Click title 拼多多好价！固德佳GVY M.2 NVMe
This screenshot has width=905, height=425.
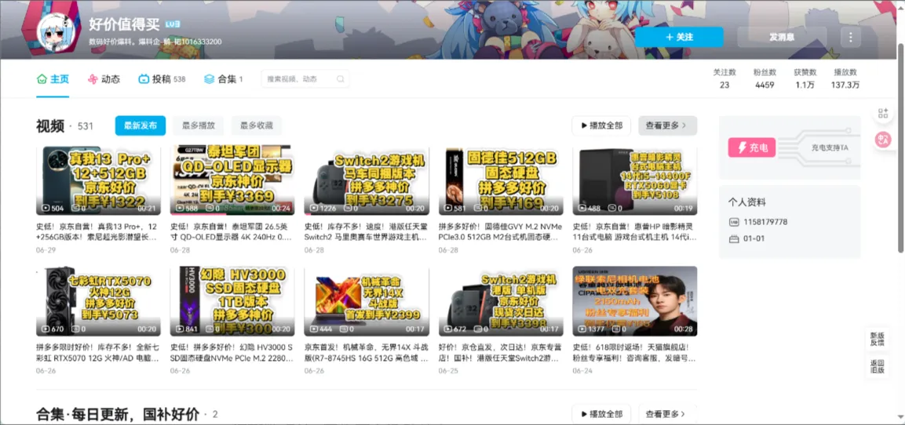pyautogui.click(x=500, y=232)
